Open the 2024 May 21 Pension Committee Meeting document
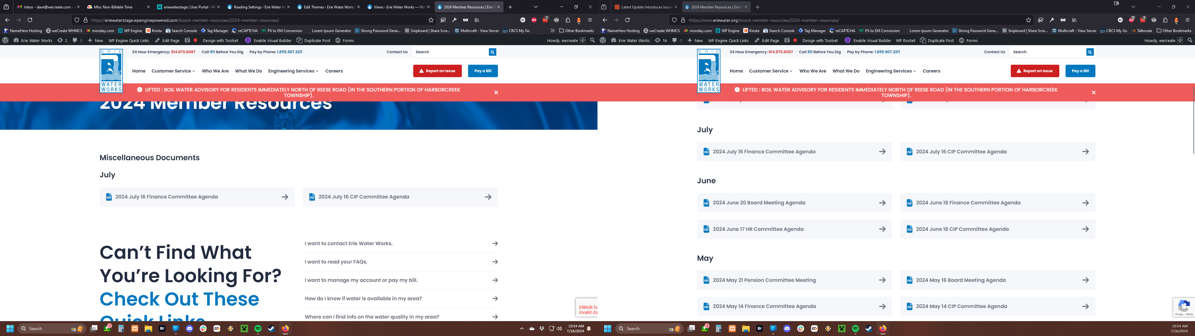This screenshot has width=1195, height=336. click(x=794, y=280)
